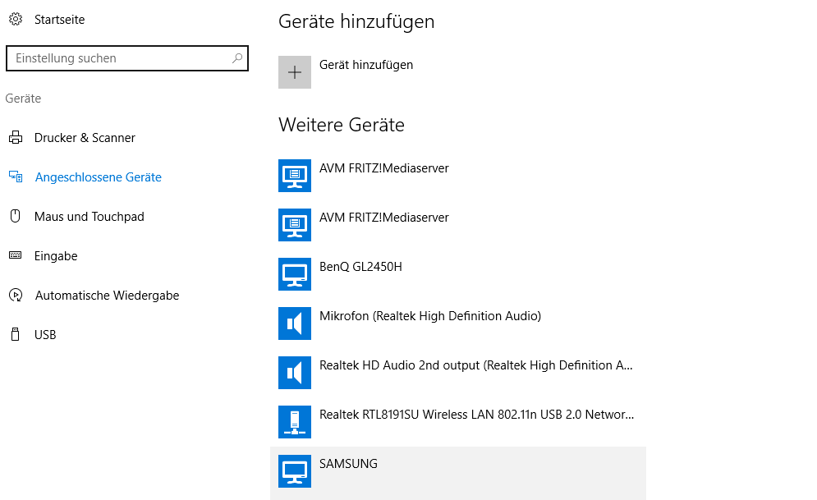The height and width of the screenshot is (500, 817).
Task: Click the Realtek Wireless LAN adapter icon
Action: (x=295, y=422)
